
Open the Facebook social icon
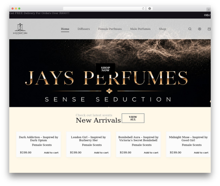click(x=205, y=15)
